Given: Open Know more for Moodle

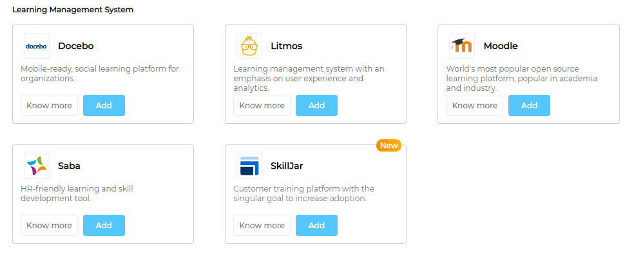Looking at the screenshot, I should pos(475,106).
